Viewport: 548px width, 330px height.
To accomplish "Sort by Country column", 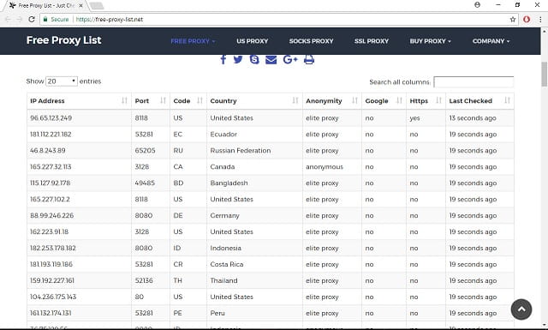I will pyautogui.click(x=254, y=101).
